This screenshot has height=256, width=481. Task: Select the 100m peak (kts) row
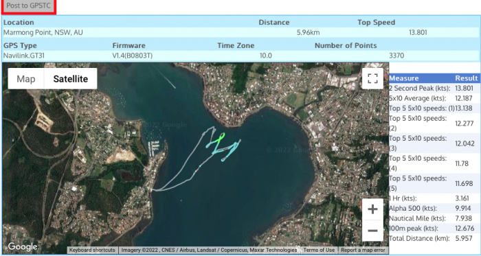point(434,229)
